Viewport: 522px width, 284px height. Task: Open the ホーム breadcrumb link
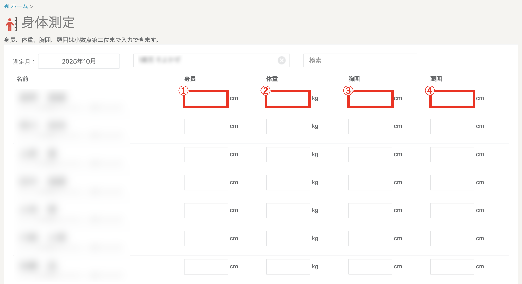click(x=19, y=6)
